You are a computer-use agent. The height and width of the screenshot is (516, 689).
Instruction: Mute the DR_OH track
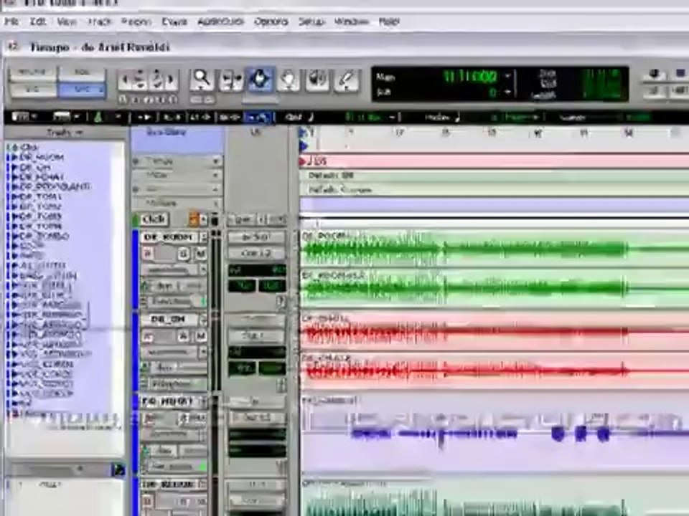tap(200, 336)
